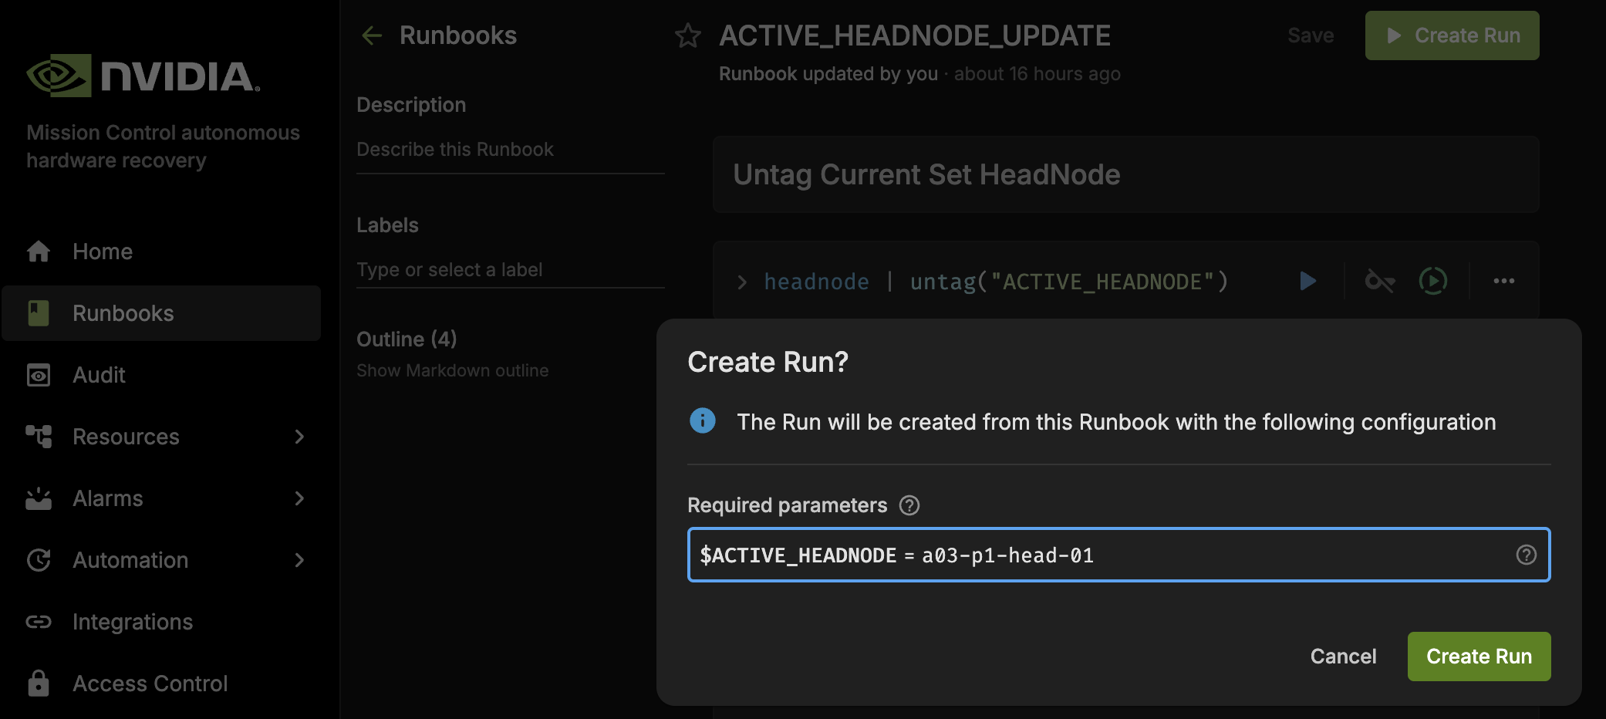Click the circular run-from-here icon
Screen dimensions: 1606x719
point(1433,281)
